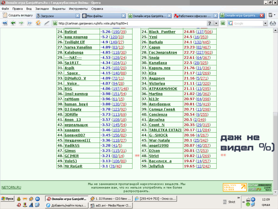Click the question mark button in address bar
Screen dimensions: 278x209
(x=210, y=23)
